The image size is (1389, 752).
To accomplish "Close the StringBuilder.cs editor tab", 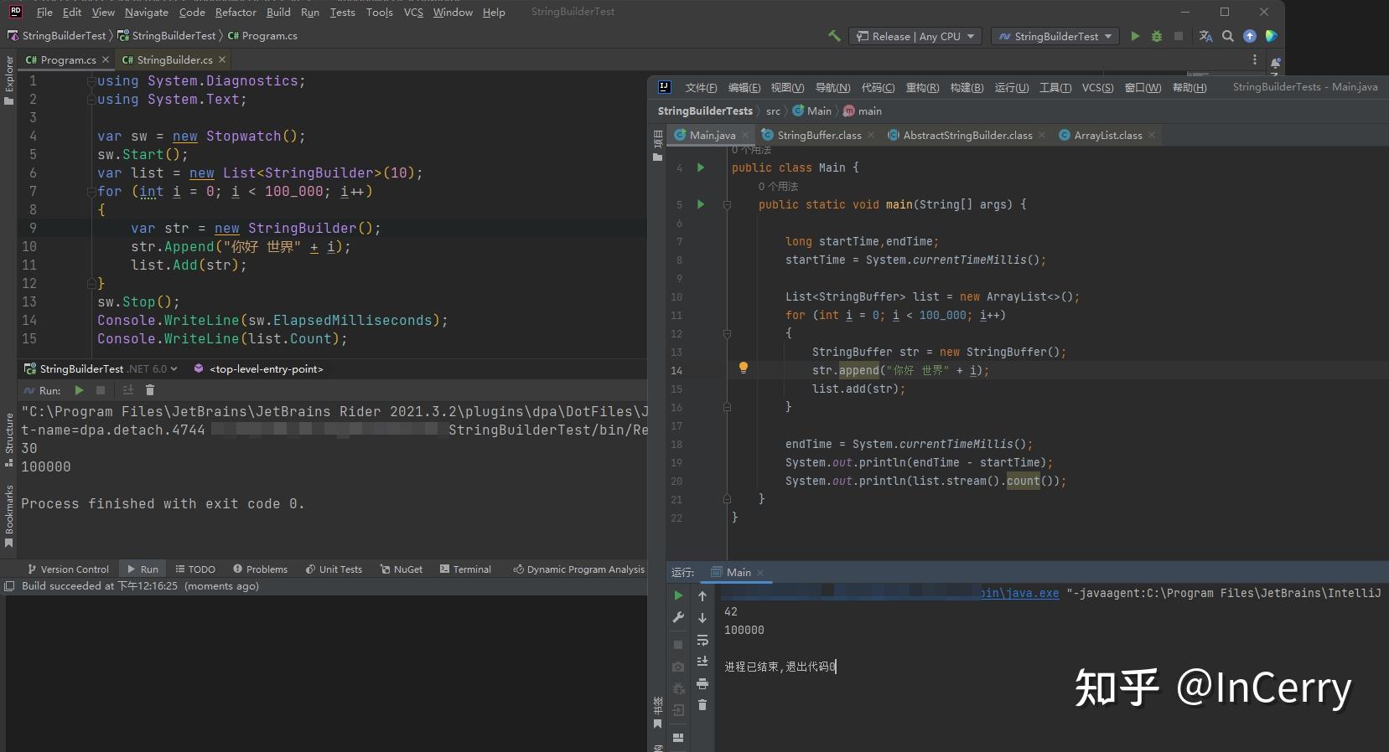I will point(222,59).
